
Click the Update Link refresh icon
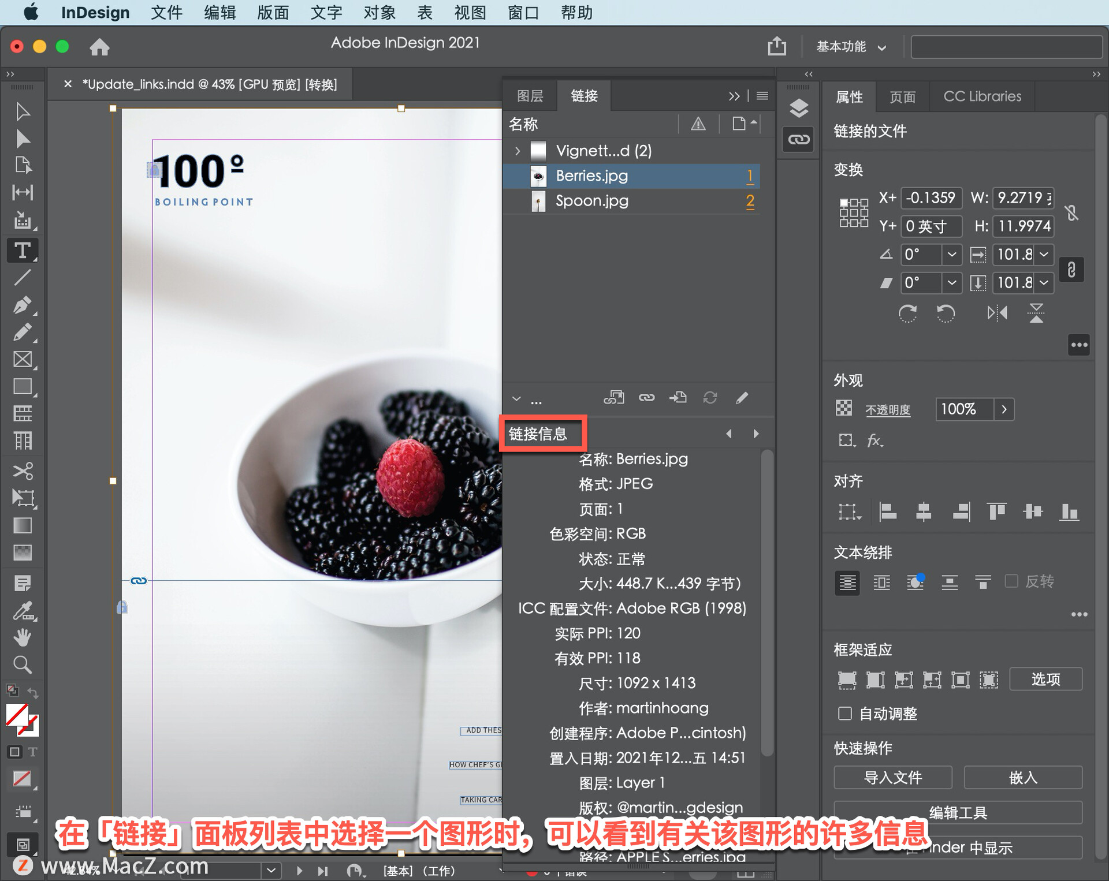point(710,398)
